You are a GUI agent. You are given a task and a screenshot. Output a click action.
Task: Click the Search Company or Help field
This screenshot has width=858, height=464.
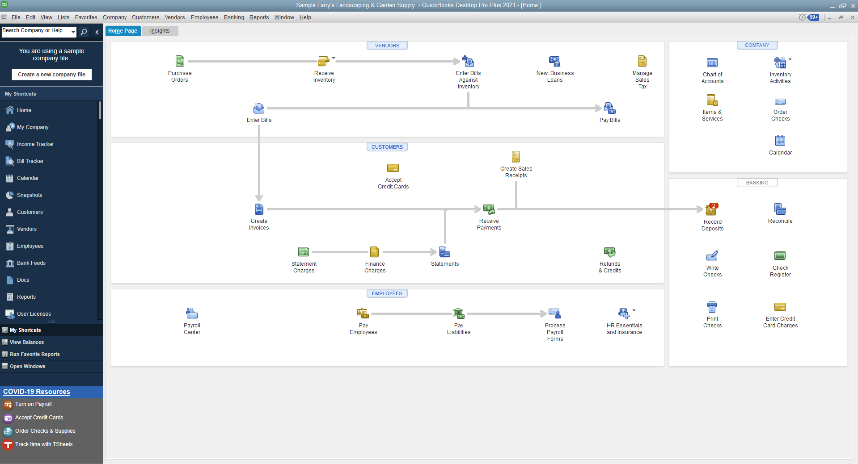pyautogui.click(x=36, y=31)
